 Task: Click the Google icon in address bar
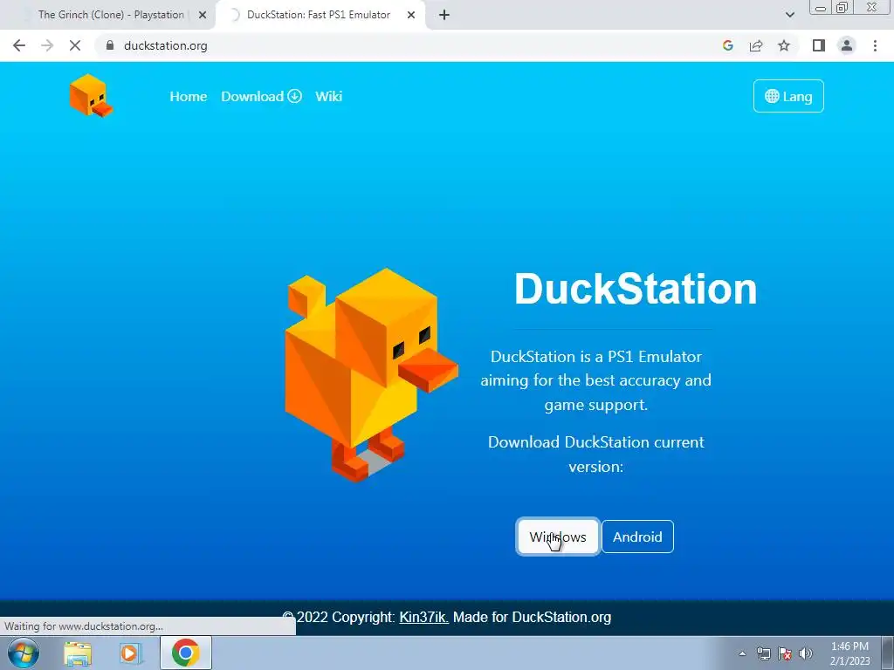(x=727, y=45)
